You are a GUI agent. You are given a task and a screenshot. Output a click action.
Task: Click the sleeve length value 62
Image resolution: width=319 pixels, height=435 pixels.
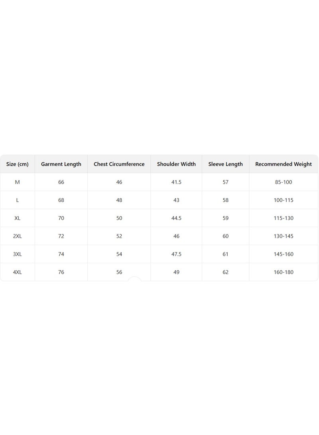click(225, 272)
